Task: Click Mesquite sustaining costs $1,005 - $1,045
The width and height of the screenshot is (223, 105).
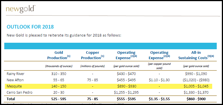Action: [x=196, y=86]
